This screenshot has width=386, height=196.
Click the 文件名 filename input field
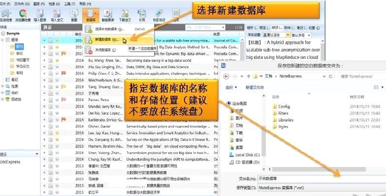(322, 179)
